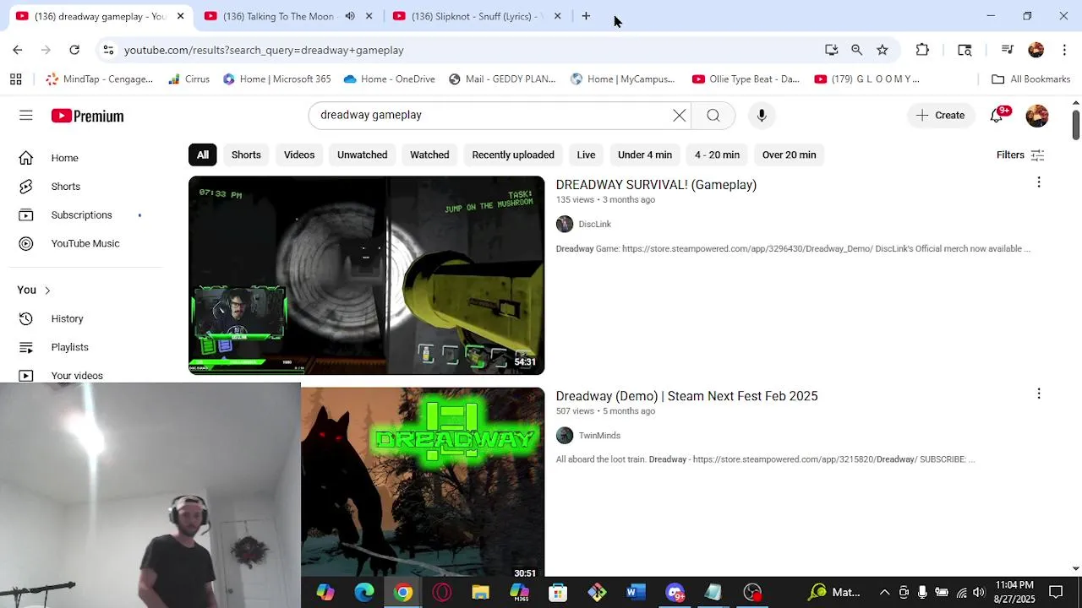Viewport: 1082px width, 608px height.
Task: Click the install app icon in address bar
Action: click(832, 50)
